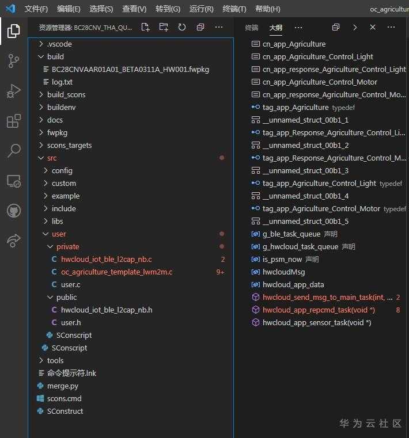
Task: Expand the .vscode folder
Action: 131,44
